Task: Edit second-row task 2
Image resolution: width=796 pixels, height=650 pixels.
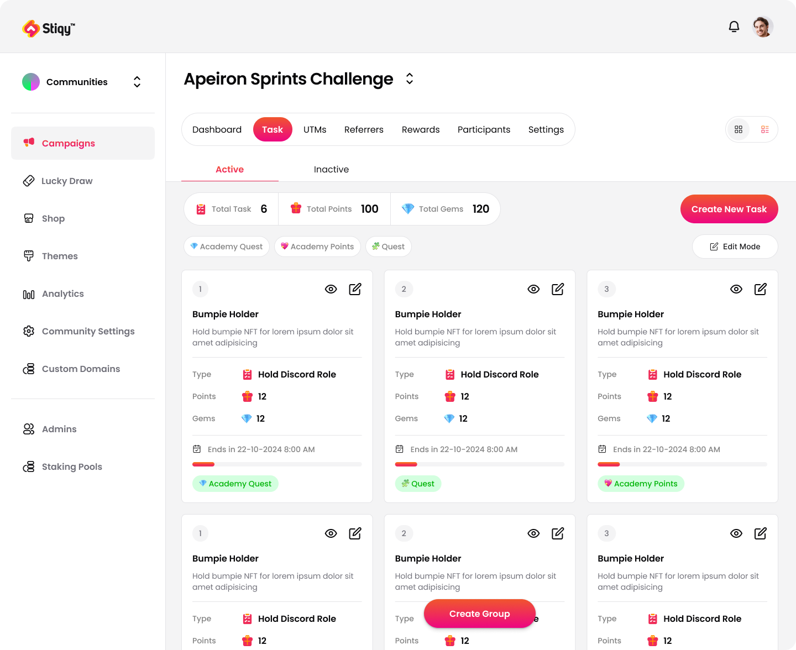Action: pos(558,533)
